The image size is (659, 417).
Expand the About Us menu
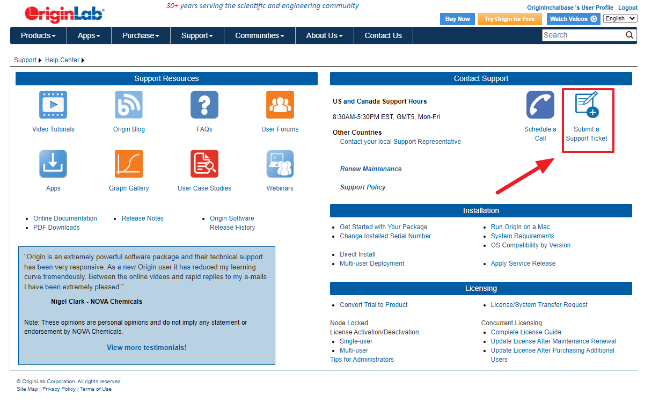coord(324,35)
